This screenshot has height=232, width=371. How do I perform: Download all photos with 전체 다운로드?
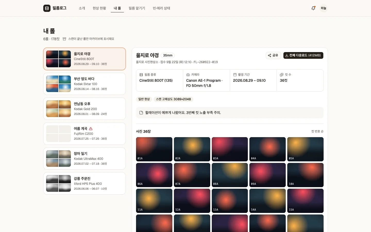tap(303, 55)
